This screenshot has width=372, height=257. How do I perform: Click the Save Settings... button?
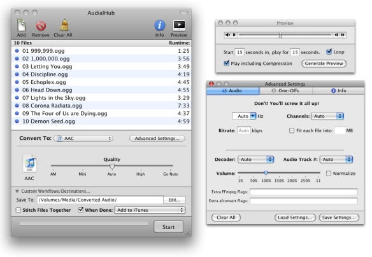click(x=339, y=218)
